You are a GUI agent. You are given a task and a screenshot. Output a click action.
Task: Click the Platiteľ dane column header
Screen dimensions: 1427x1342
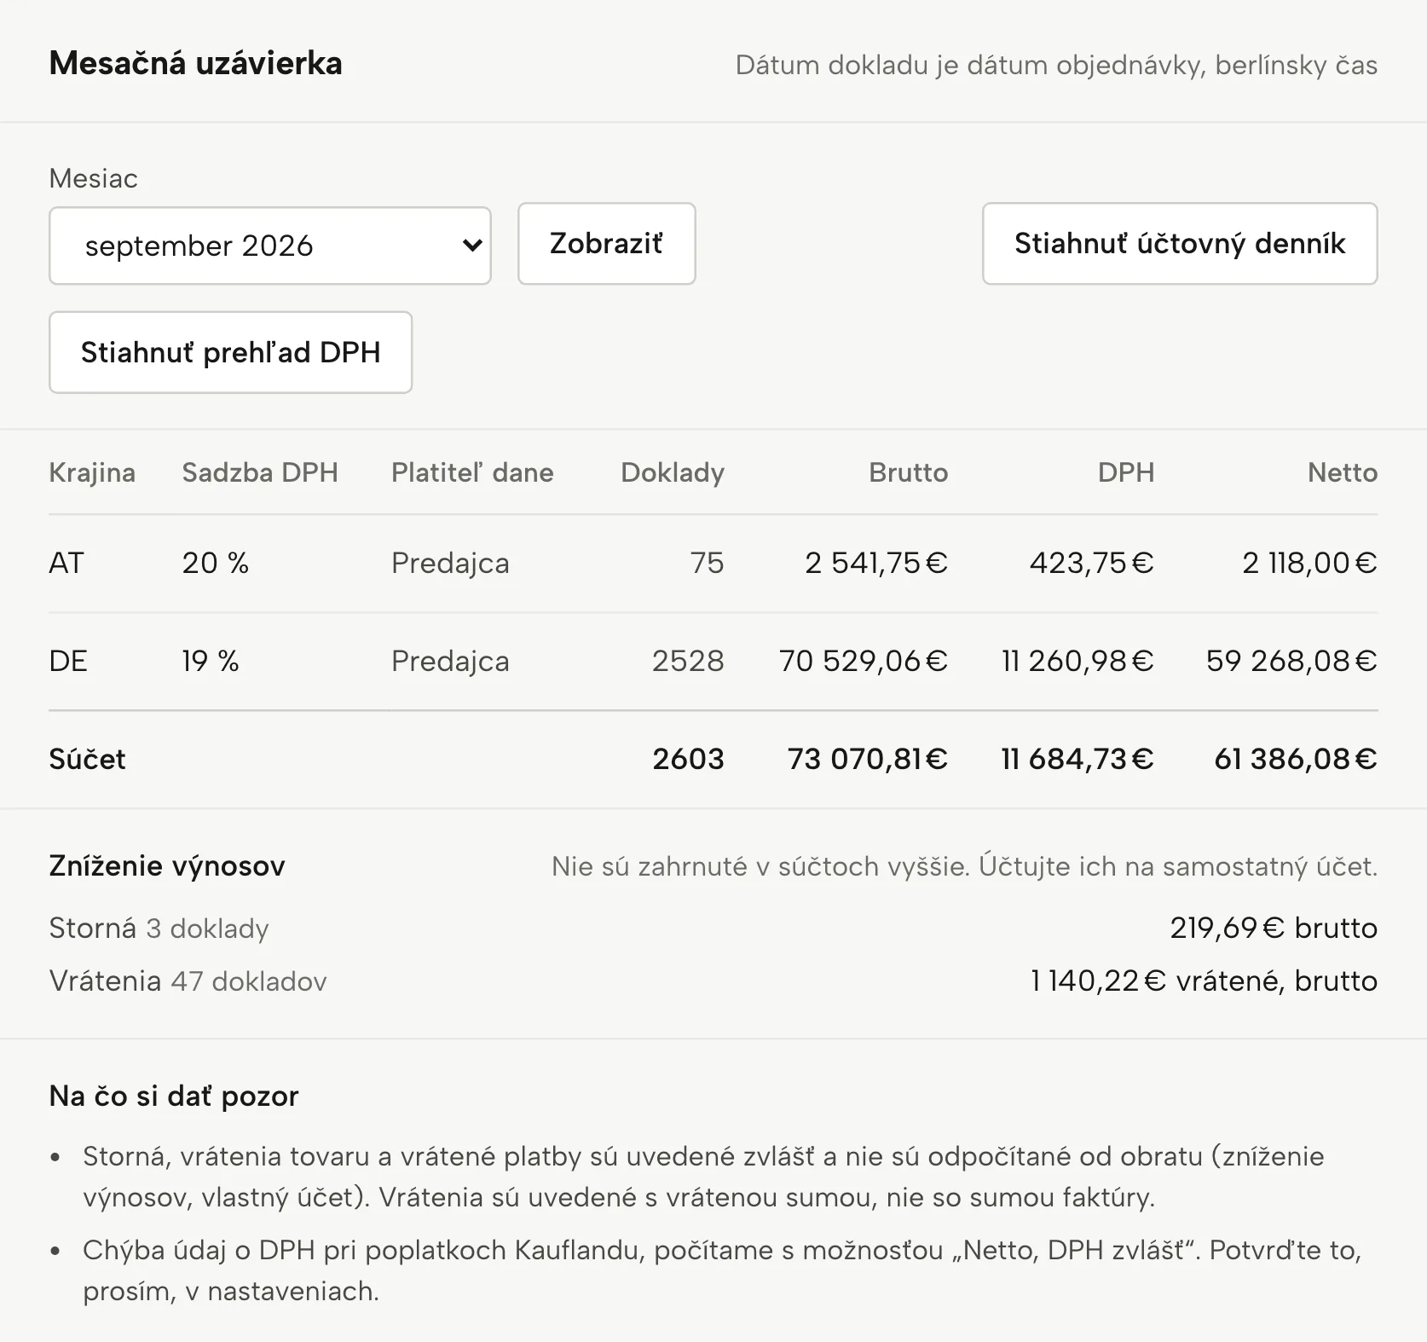(472, 472)
